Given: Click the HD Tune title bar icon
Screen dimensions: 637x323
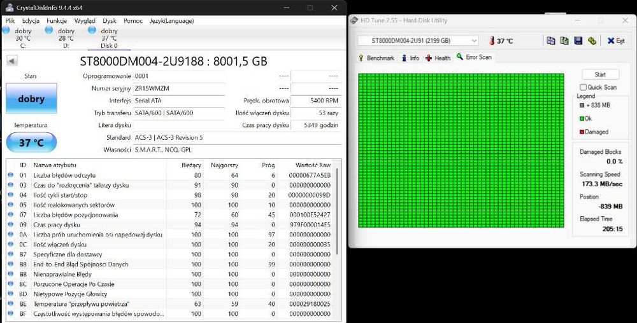Looking at the screenshot, I should point(354,20).
